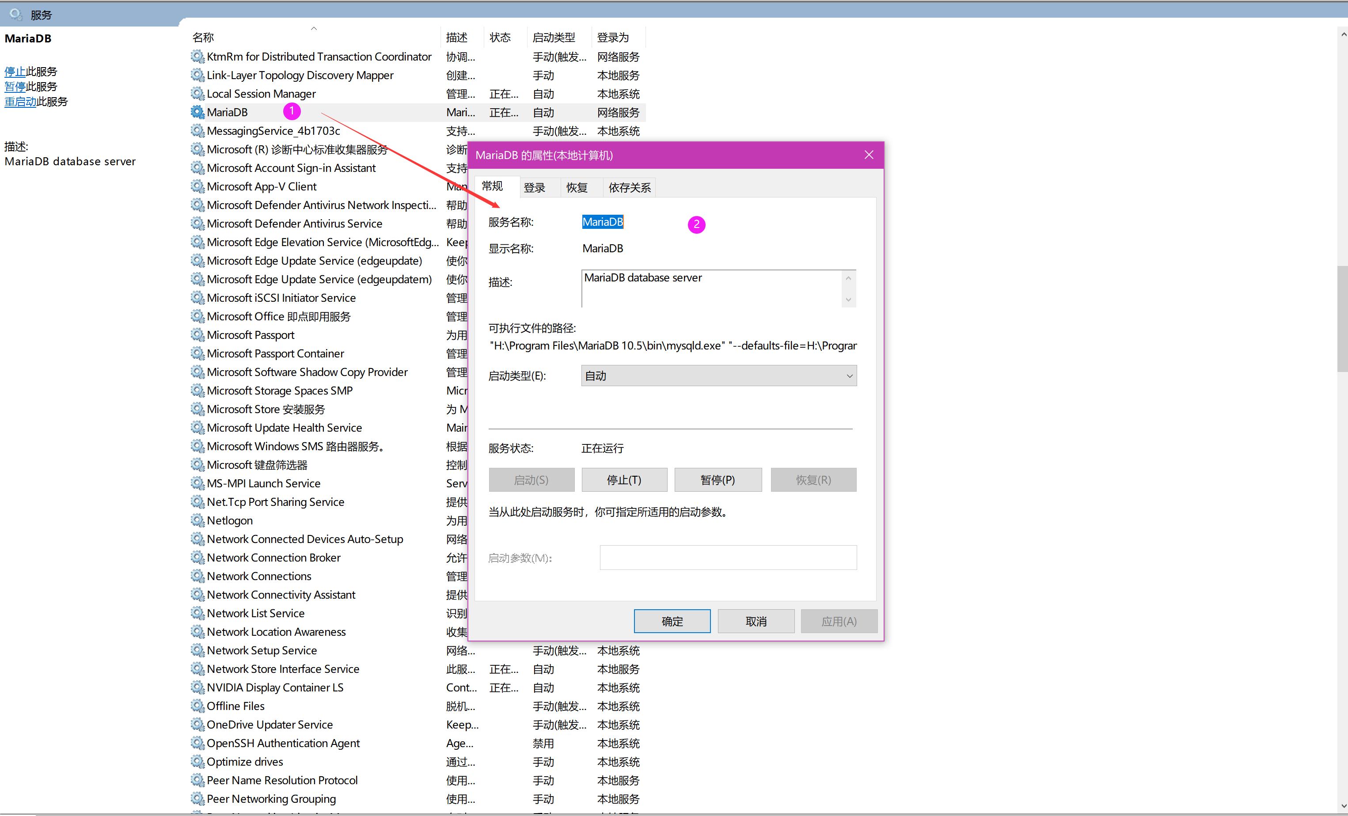
Task: Click the gear icon of Peer Name Resolution Protocol
Action: pyautogui.click(x=197, y=781)
